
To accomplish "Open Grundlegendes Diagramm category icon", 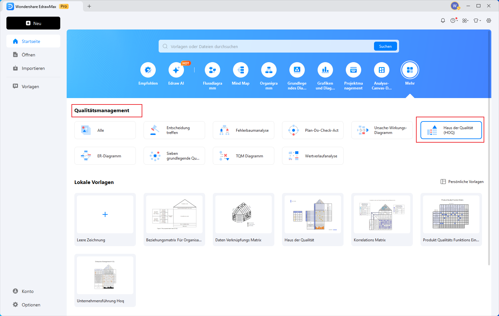I will pos(297,70).
